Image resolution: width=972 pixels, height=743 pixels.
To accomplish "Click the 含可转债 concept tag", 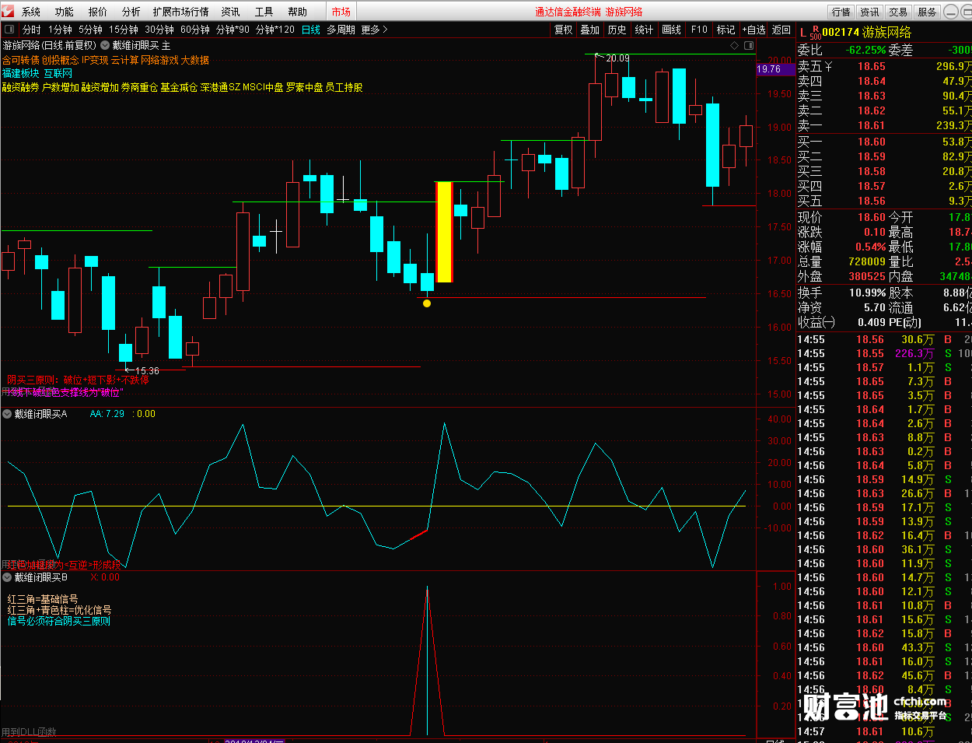I will click(21, 60).
